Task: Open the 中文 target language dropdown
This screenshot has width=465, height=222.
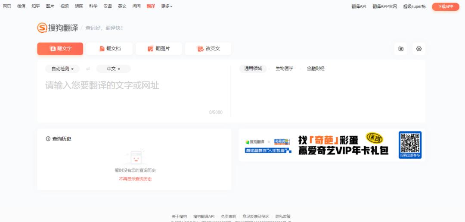Action: pyautogui.click(x=114, y=69)
